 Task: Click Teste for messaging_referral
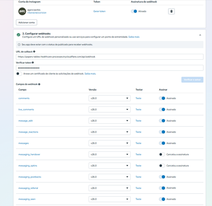click(x=138, y=188)
